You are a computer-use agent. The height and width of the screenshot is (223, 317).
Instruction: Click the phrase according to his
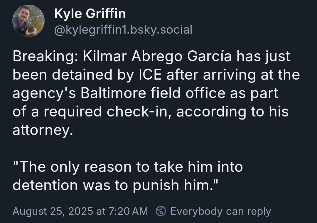point(232,111)
